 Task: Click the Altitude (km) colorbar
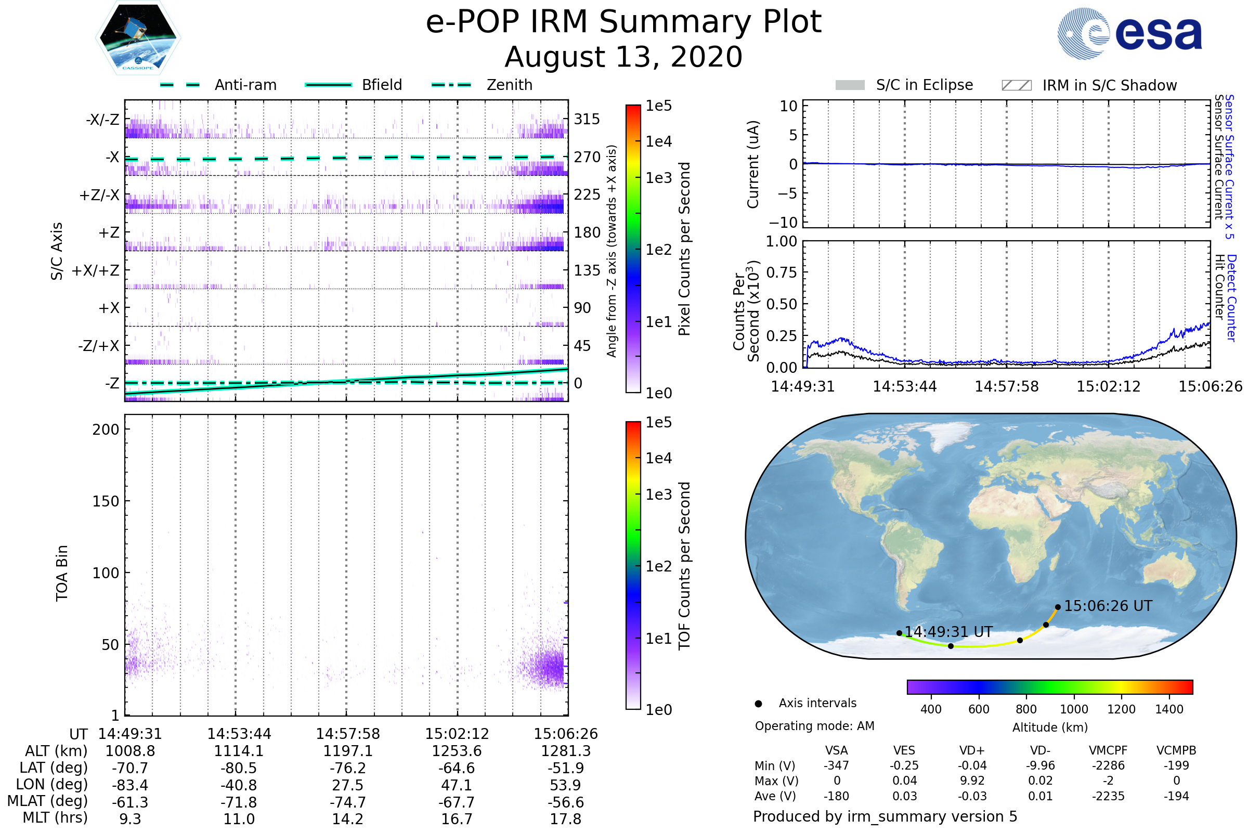click(x=1049, y=687)
